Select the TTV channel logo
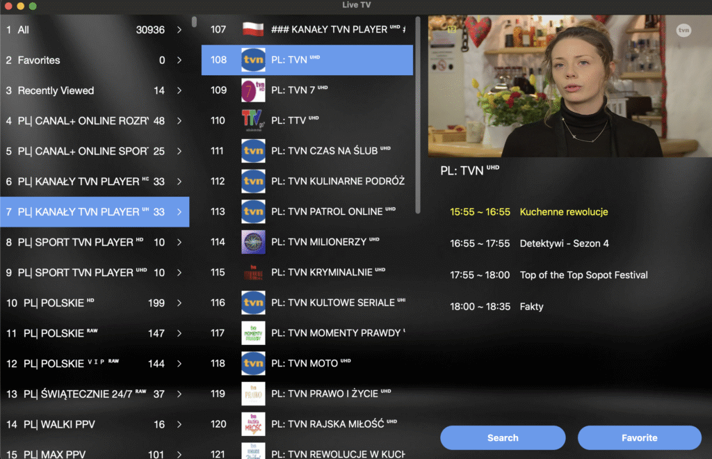 click(252, 120)
